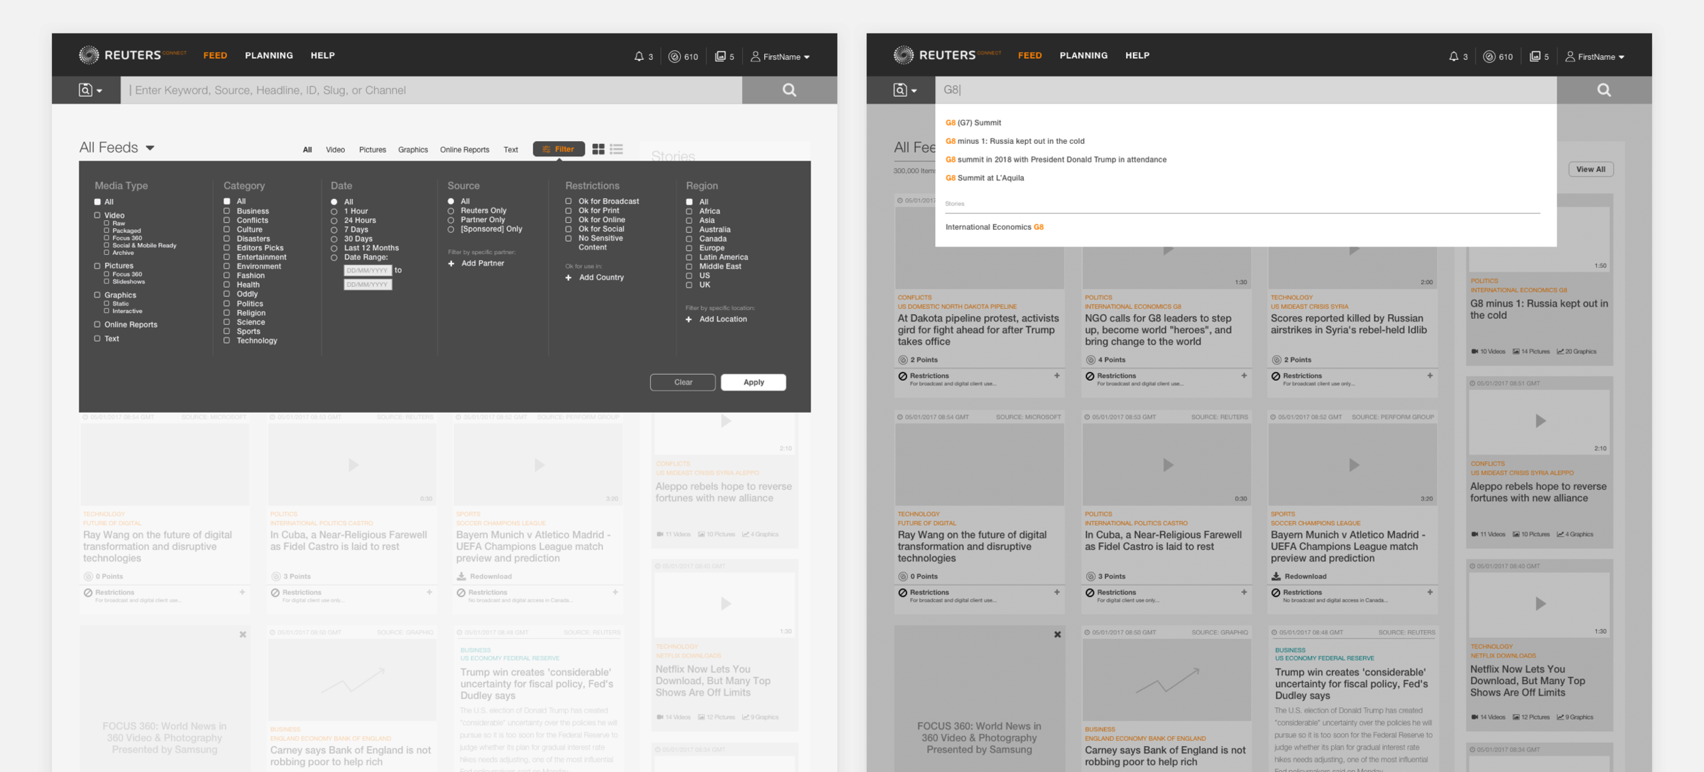This screenshot has width=1704, height=772.
Task: Switch to grid view icon in left window
Action: [x=598, y=149]
